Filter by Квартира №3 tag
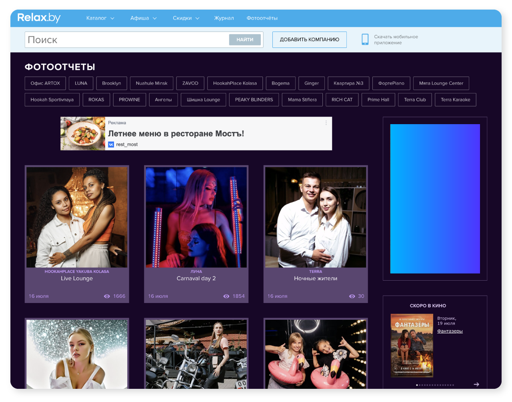 coord(348,83)
